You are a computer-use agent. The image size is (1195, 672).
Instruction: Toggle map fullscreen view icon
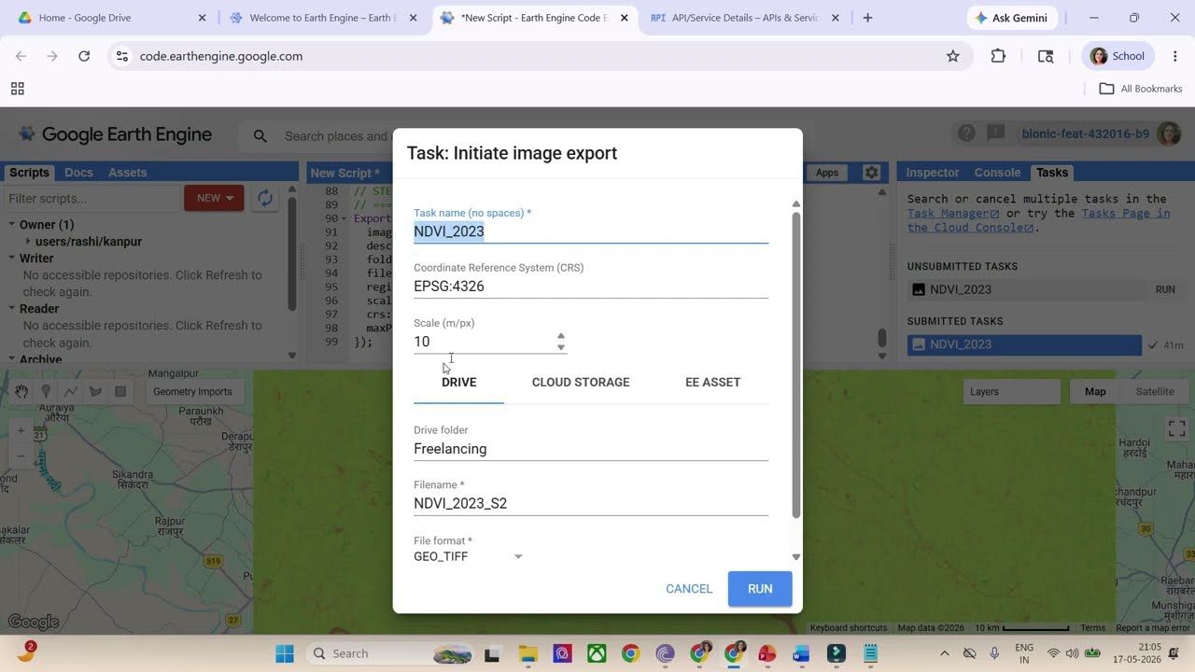[1176, 429]
